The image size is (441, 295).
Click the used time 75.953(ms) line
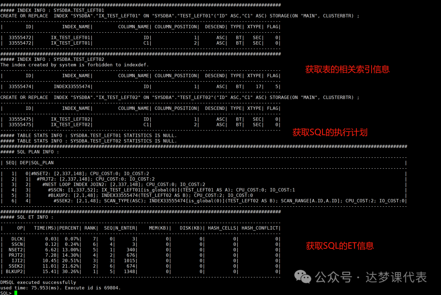tap(60, 288)
